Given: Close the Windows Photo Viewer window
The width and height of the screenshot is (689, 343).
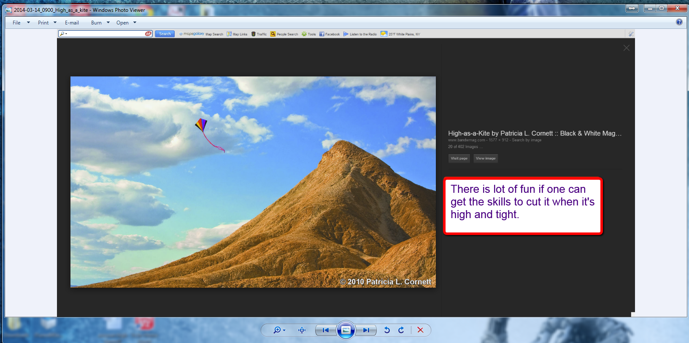Looking at the screenshot, I should 677,8.
